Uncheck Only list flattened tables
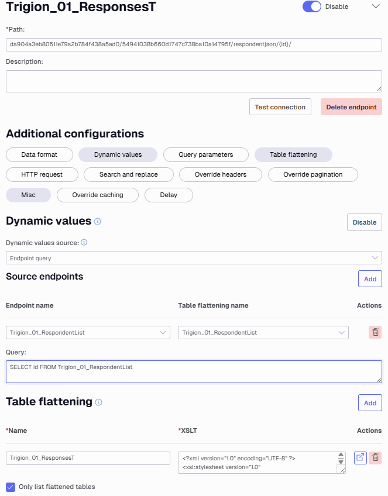The width and height of the screenshot is (388, 496). 11,487
